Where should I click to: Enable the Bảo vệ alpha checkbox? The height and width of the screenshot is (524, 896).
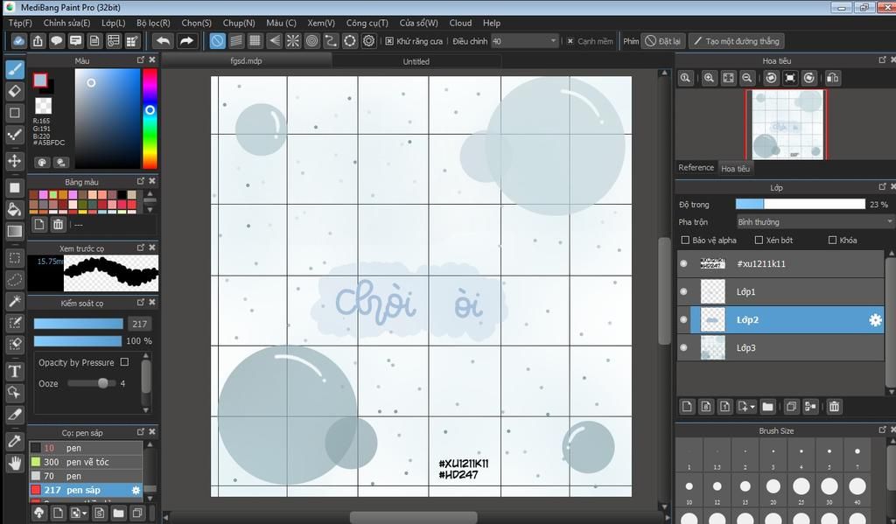tap(685, 240)
